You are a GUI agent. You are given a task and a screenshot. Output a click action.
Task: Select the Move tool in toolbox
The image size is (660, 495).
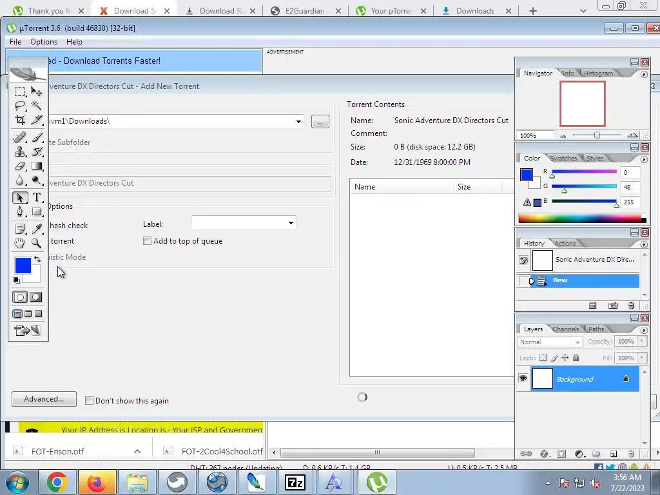(x=37, y=92)
